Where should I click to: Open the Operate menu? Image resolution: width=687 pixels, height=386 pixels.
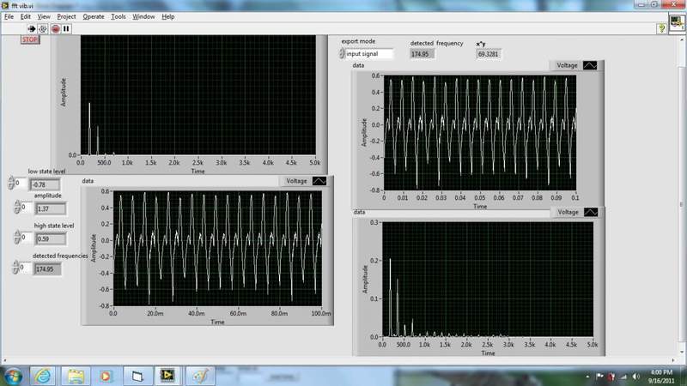(93, 16)
